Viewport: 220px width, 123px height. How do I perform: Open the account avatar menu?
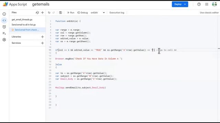click(x=214, y=4)
